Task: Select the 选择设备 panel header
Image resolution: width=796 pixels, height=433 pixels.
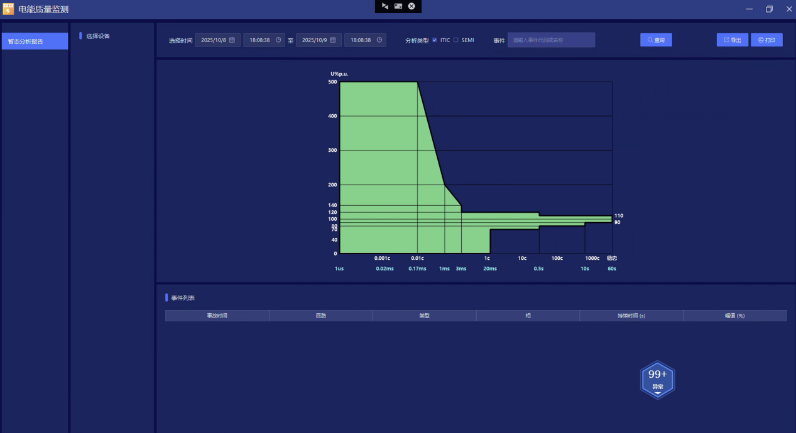Action: pos(98,36)
